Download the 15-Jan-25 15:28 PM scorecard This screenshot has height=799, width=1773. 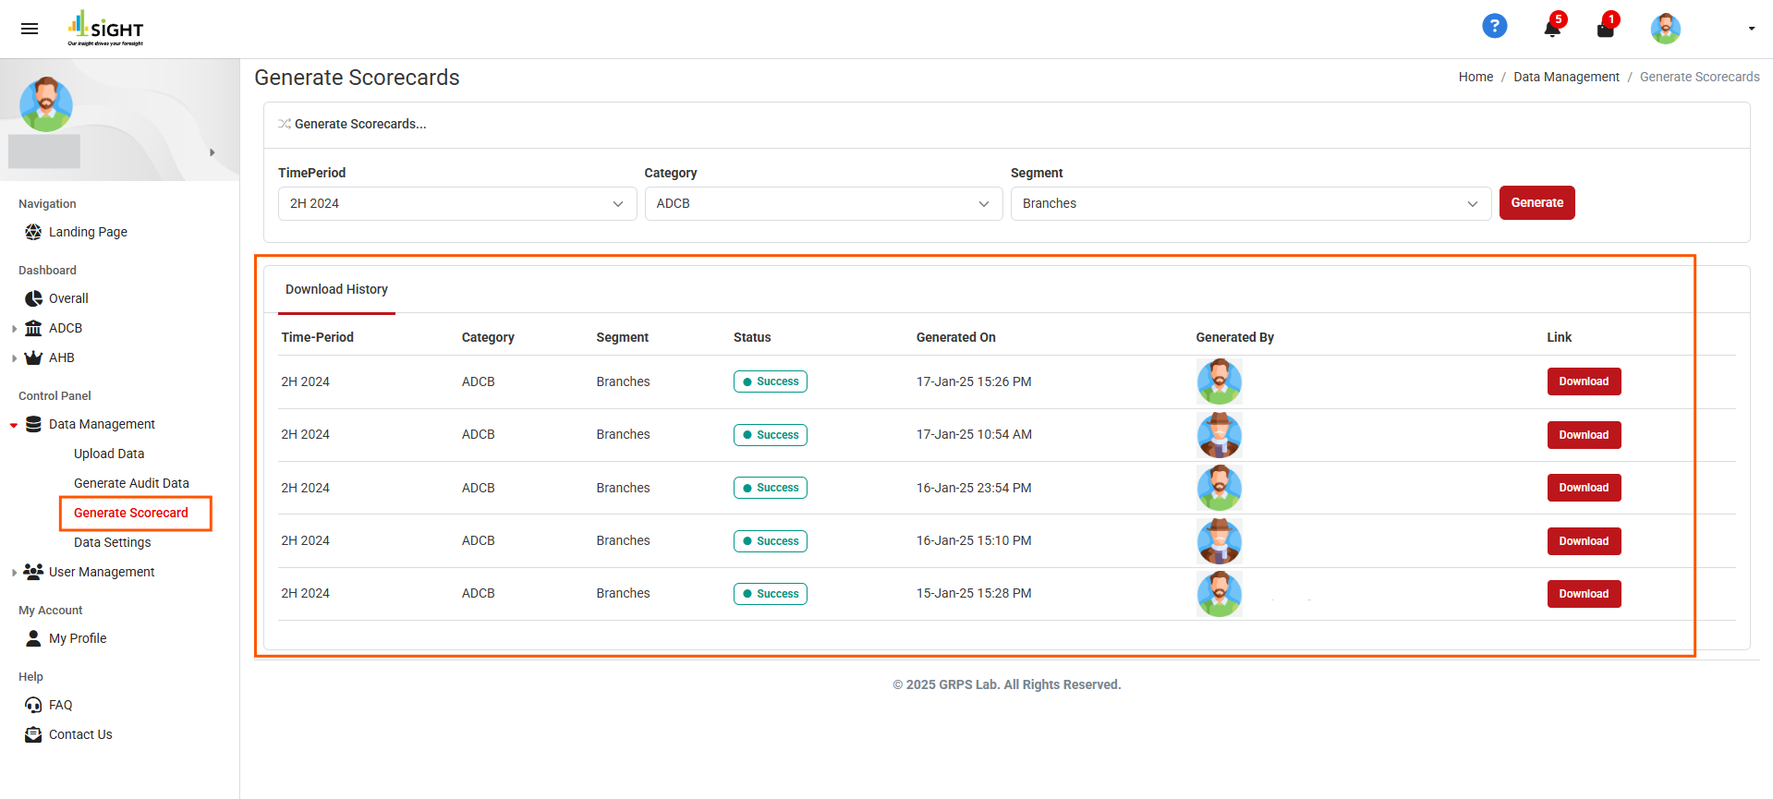[1584, 594]
